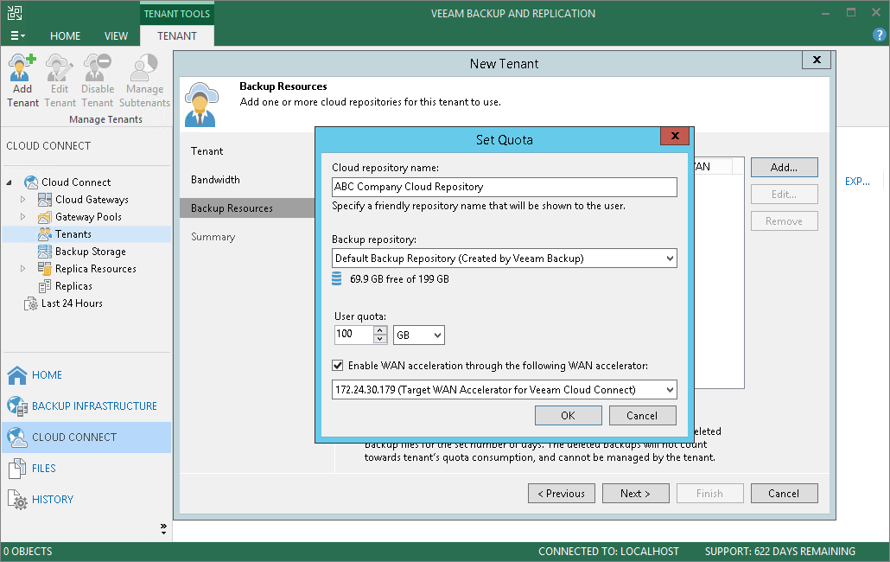Toggle the Enable WAN acceleration checkbox
Viewport: 890px width, 562px height.
click(338, 366)
